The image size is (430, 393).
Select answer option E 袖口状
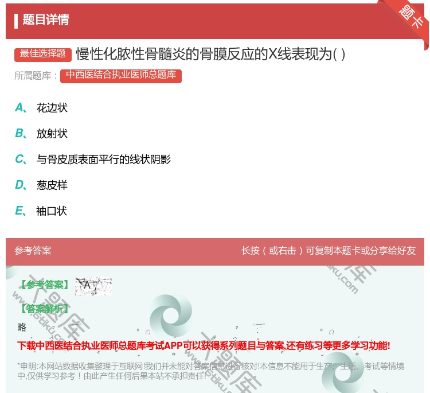pyautogui.click(x=41, y=211)
